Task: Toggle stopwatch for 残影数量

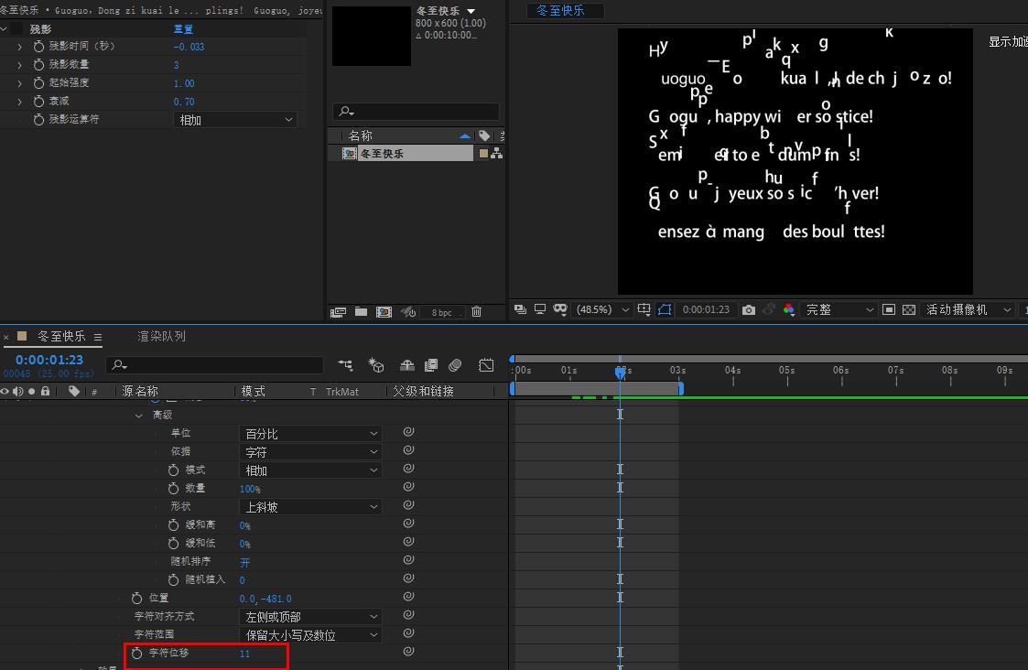Action: [x=38, y=65]
